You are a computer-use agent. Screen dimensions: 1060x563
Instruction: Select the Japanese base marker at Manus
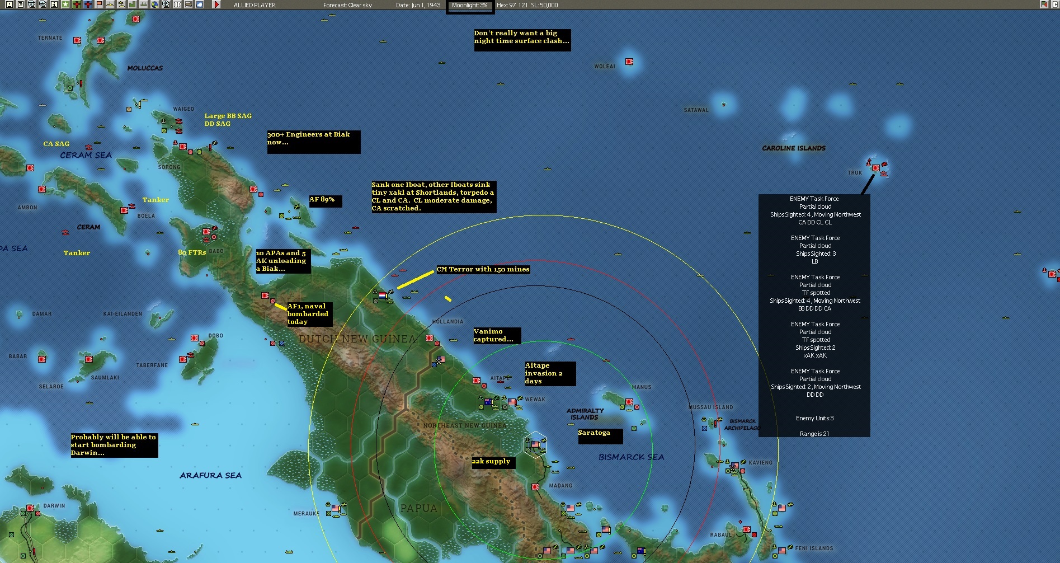click(629, 402)
